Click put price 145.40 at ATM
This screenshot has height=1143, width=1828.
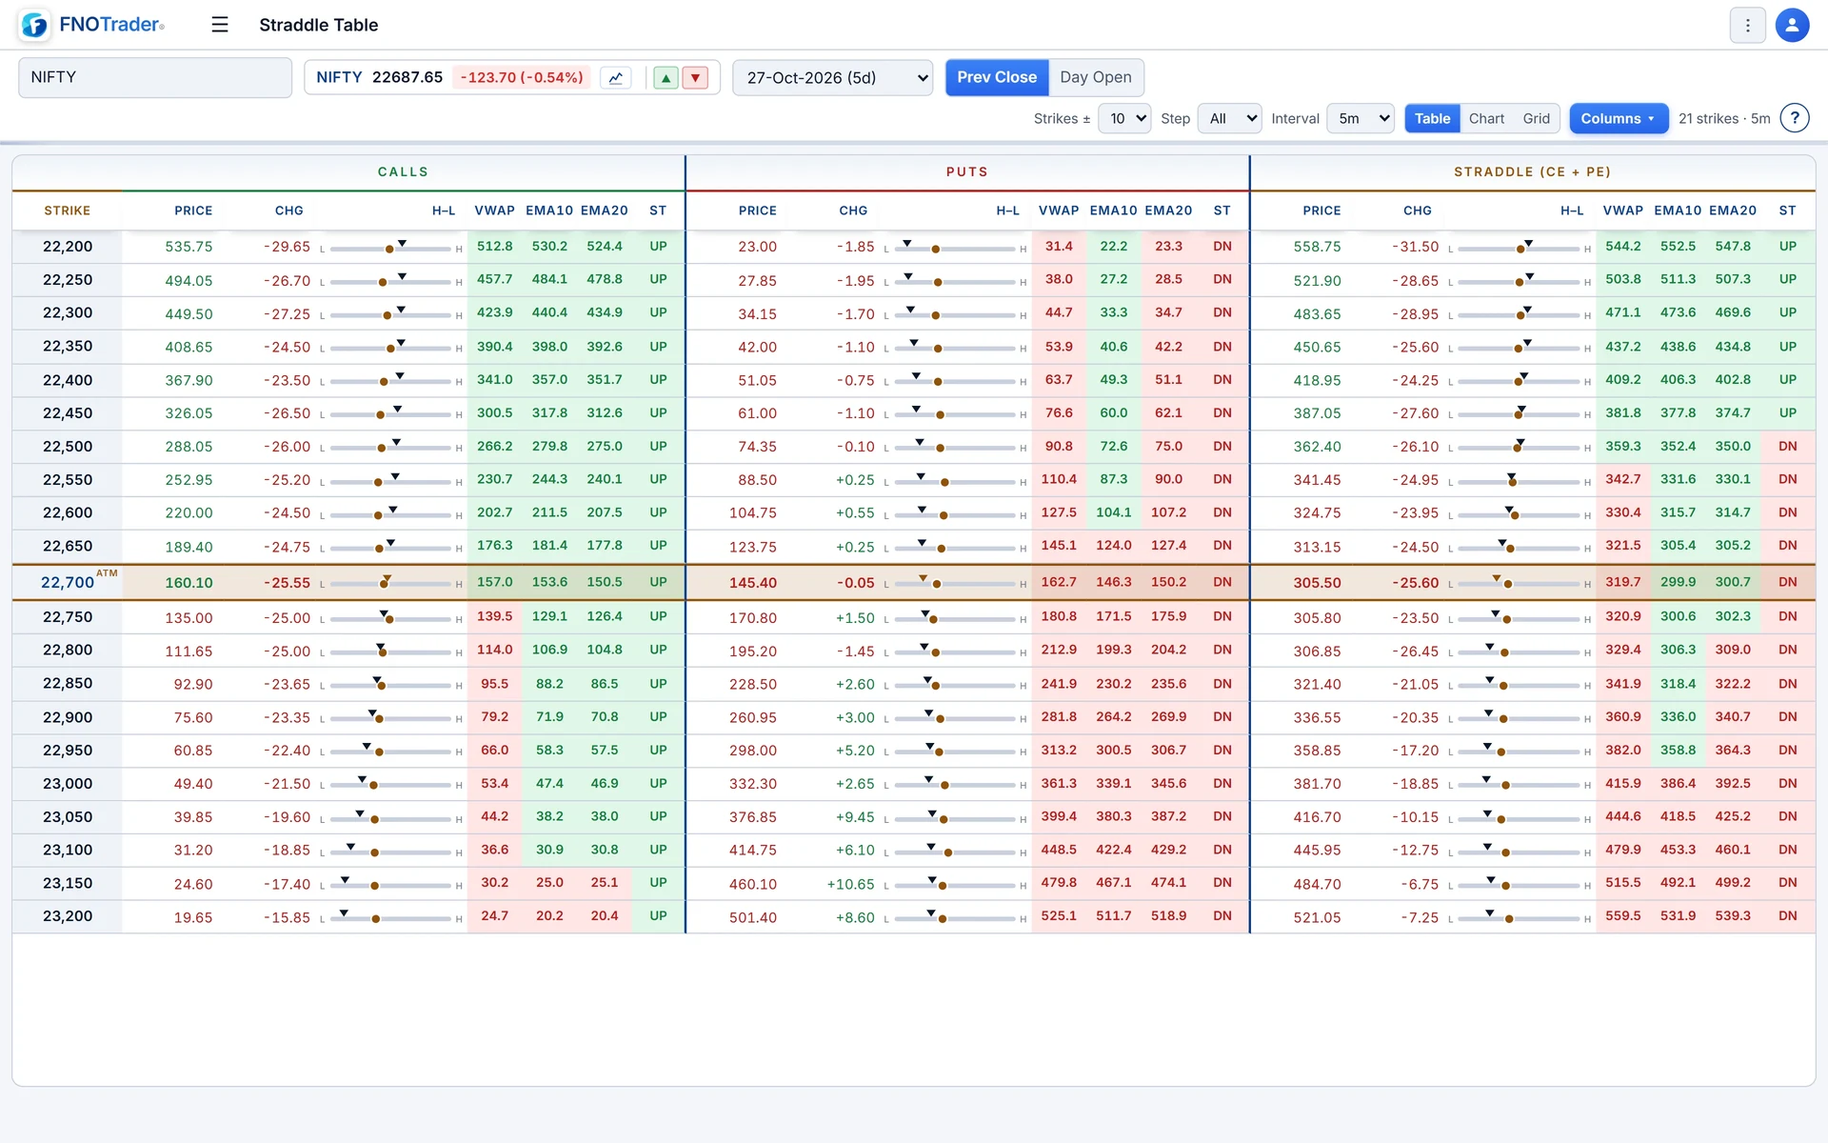753,583
